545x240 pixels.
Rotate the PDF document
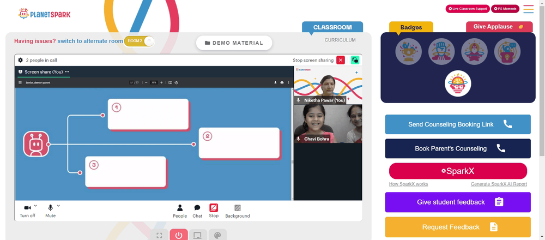click(x=176, y=82)
